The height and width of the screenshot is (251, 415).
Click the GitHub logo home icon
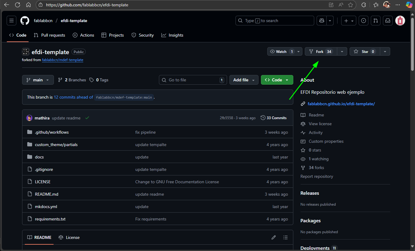[x=25, y=21]
